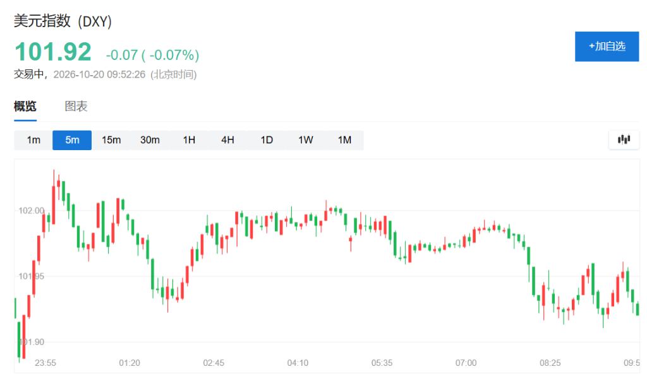Click the 美元指数 (DXY) title

coord(63,21)
